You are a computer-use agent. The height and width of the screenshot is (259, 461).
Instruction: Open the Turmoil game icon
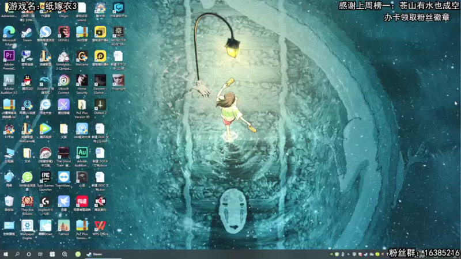coord(64,228)
